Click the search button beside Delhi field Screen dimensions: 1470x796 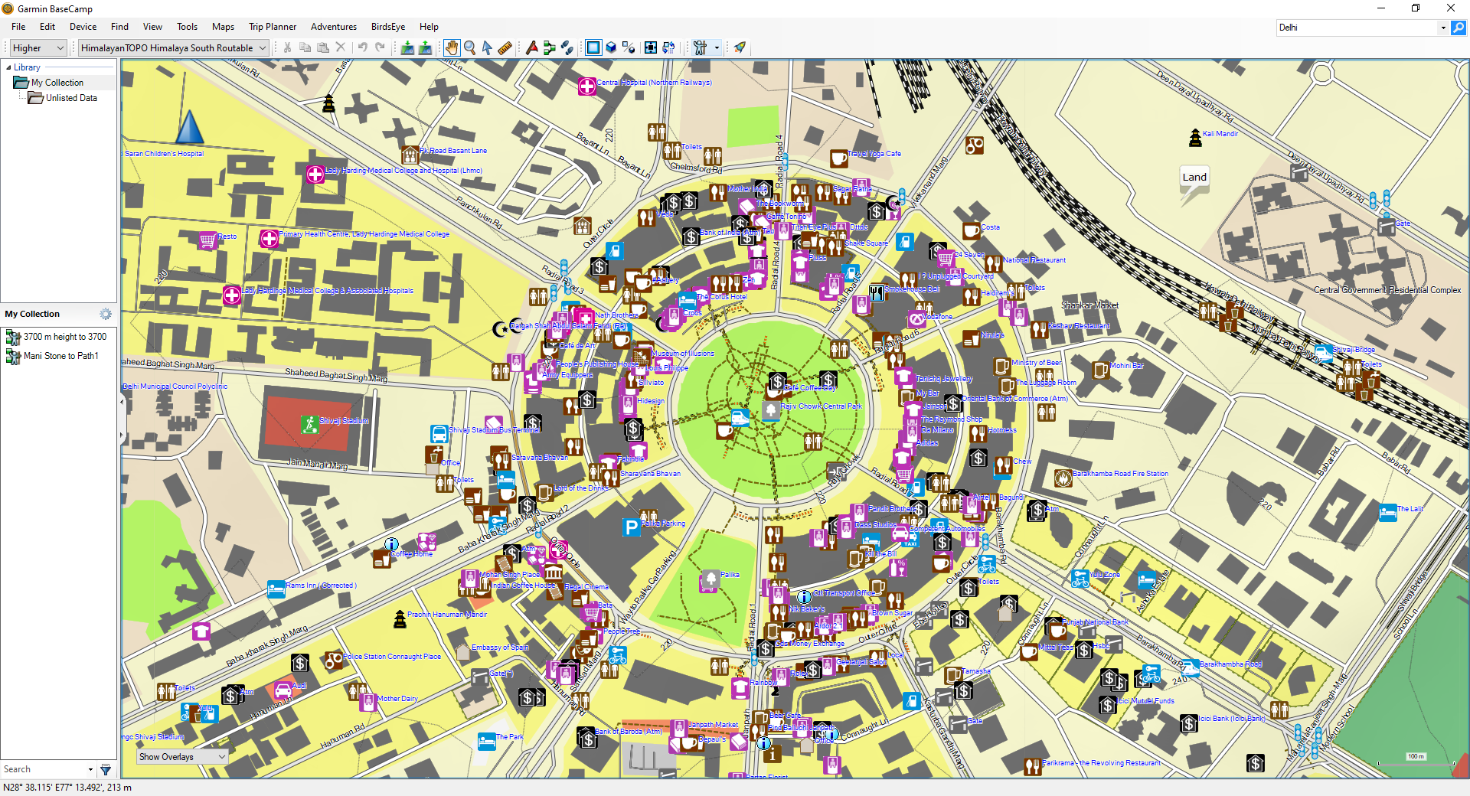point(1459,28)
